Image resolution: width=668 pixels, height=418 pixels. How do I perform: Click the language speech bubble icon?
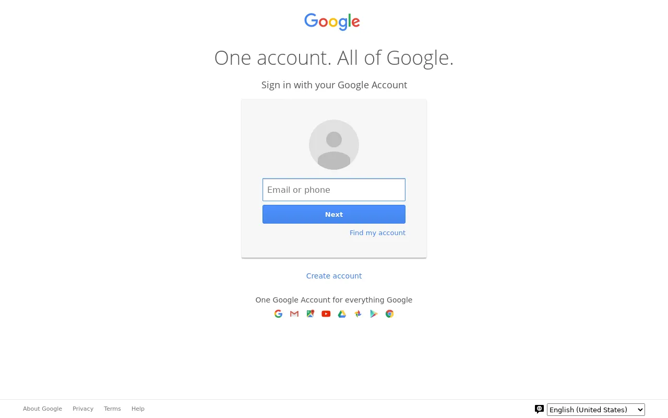point(540,409)
